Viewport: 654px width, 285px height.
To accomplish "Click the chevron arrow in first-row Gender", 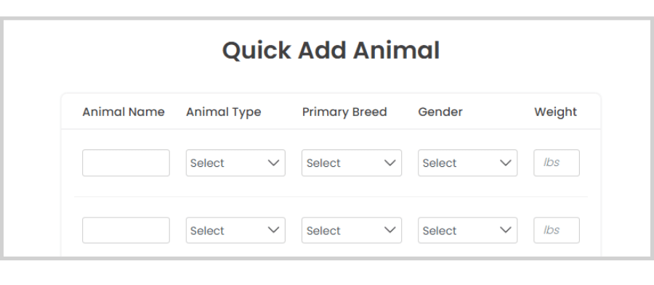I will point(506,162).
